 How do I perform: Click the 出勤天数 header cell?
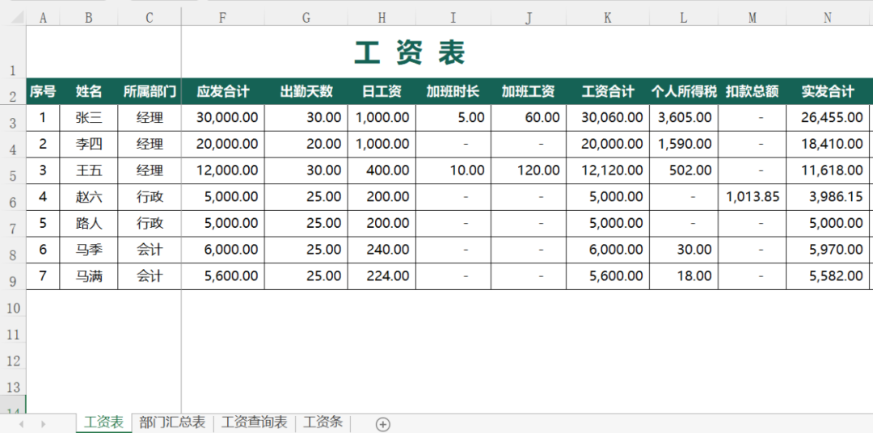[306, 91]
